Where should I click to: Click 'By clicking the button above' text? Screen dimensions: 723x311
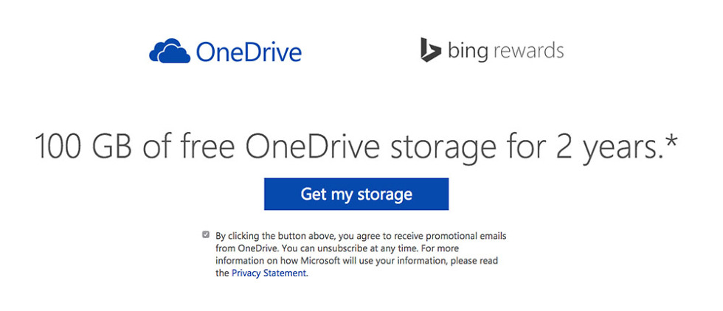pos(275,236)
